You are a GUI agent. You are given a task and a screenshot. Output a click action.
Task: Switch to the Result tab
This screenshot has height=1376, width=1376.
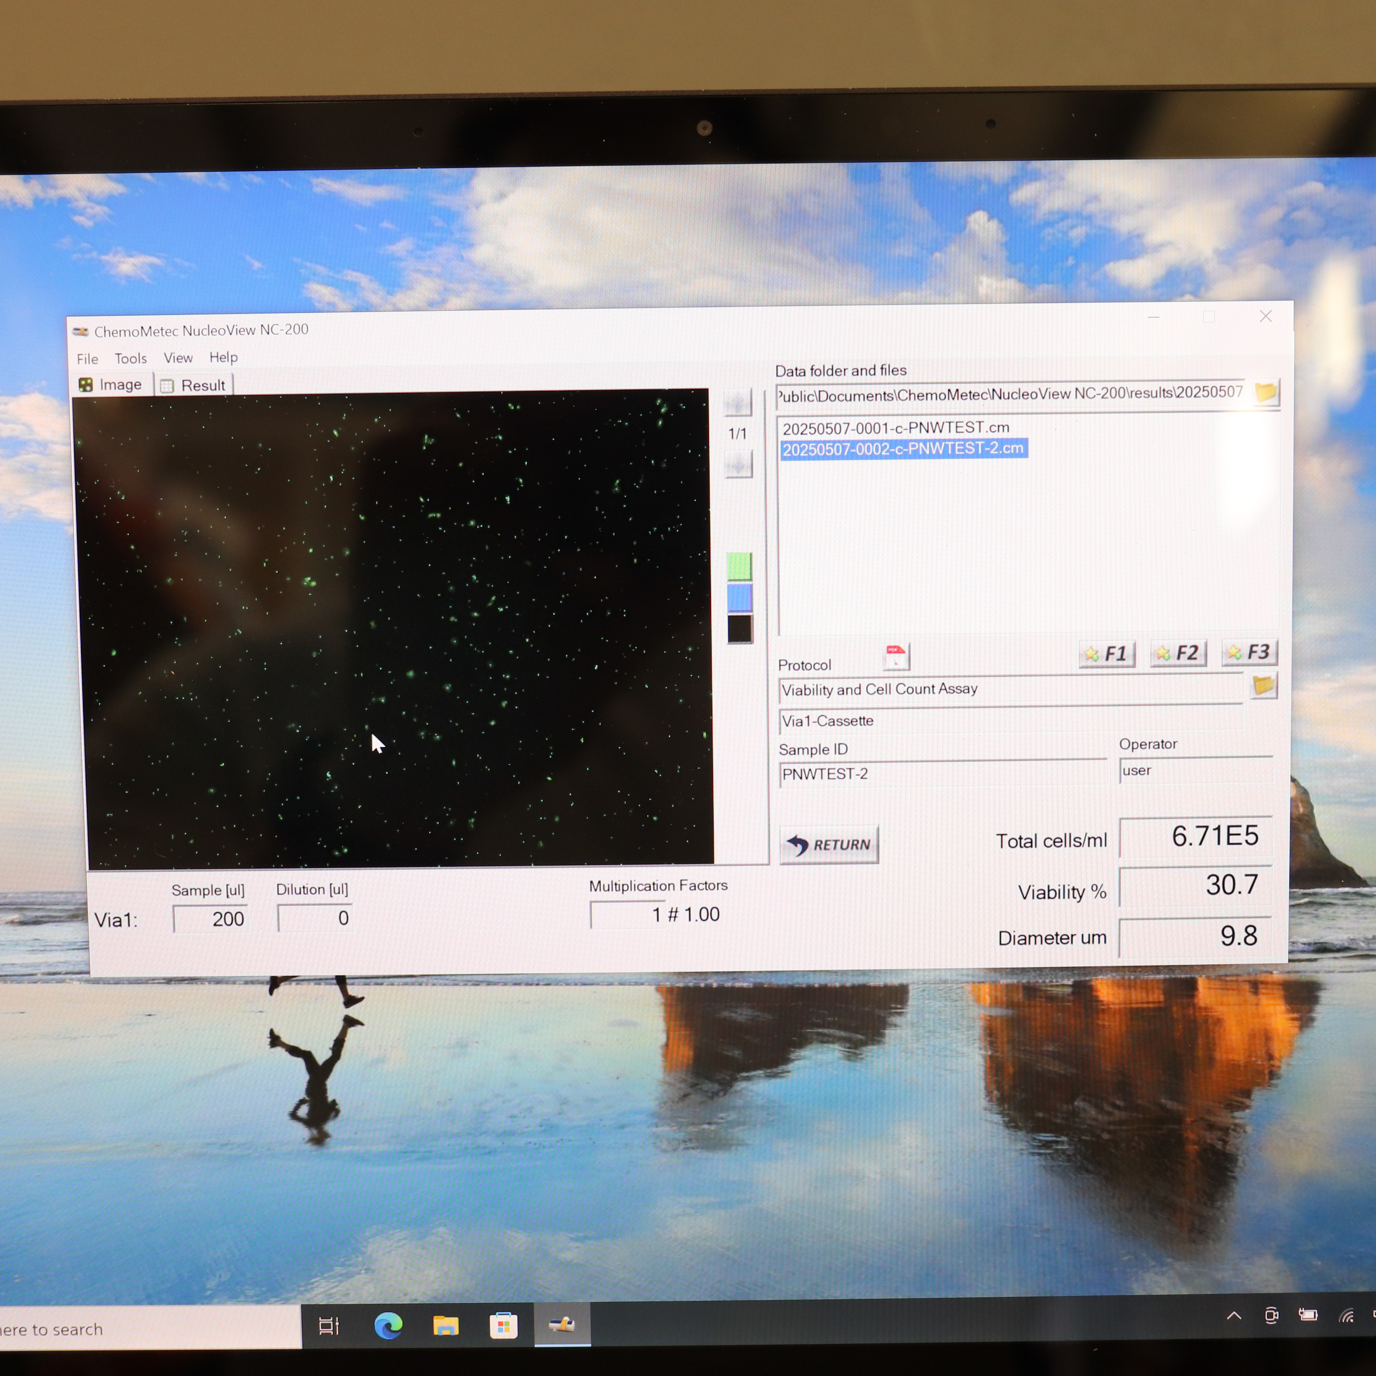[194, 385]
